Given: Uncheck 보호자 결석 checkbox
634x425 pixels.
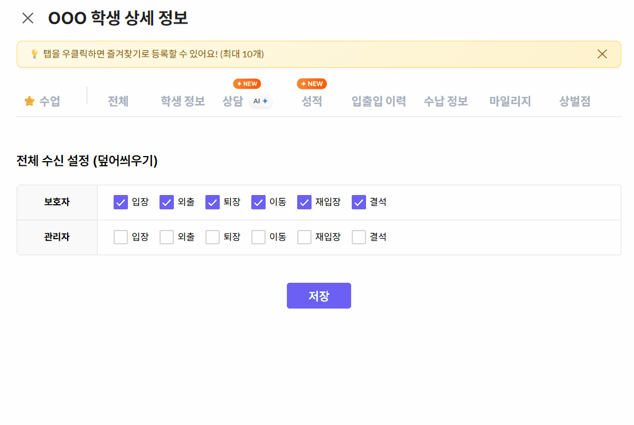Looking at the screenshot, I should pos(359,202).
